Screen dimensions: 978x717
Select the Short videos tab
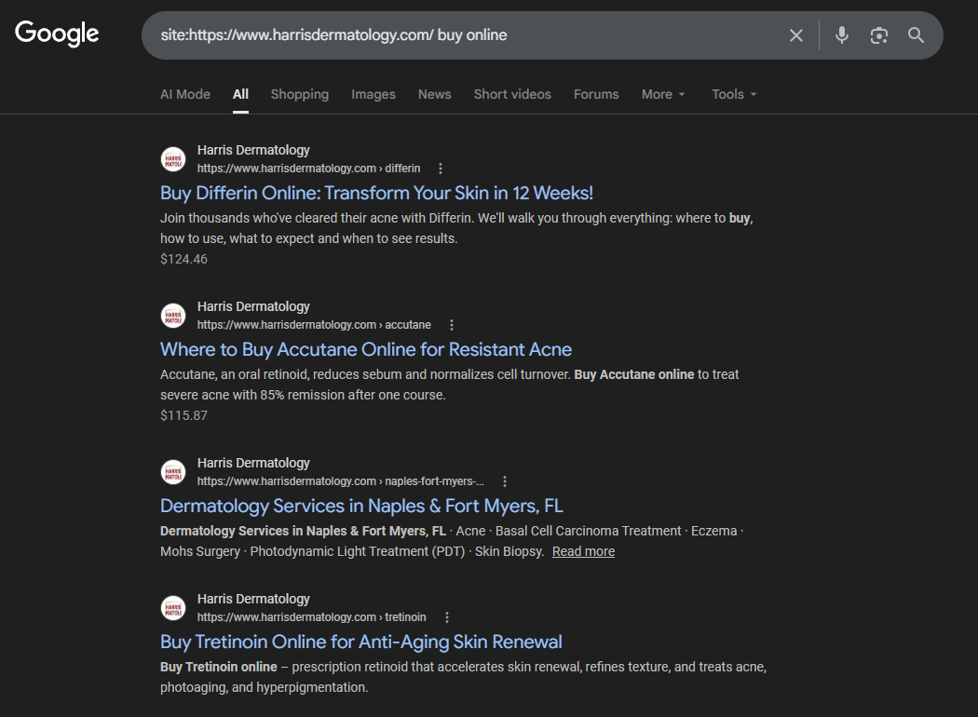click(x=511, y=94)
